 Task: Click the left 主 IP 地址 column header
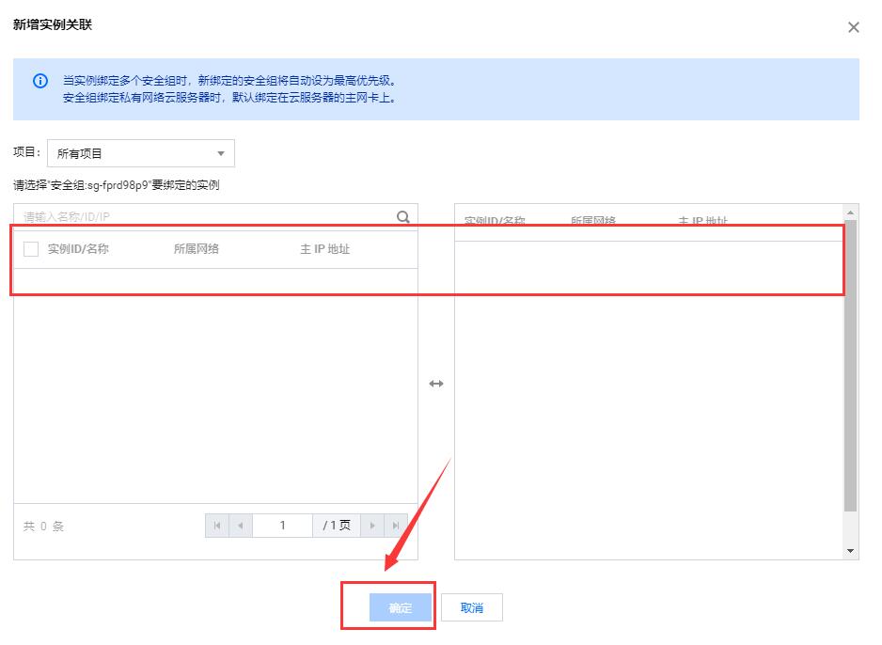pyautogui.click(x=325, y=248)
